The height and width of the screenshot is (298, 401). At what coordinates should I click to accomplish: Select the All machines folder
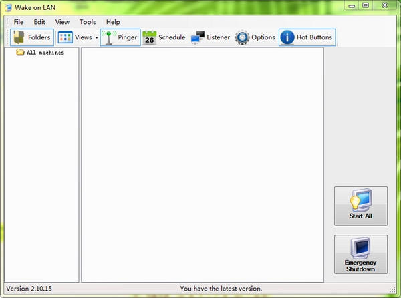click(40, 53)
